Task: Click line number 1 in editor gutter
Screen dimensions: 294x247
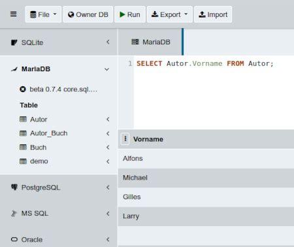Action: tap(130, 63)
